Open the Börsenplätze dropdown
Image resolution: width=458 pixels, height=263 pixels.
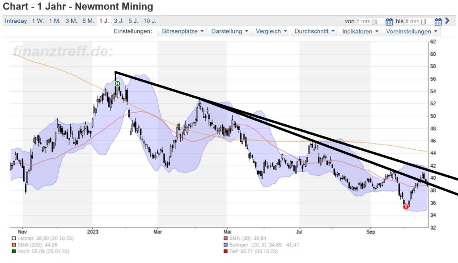[182, 31]
